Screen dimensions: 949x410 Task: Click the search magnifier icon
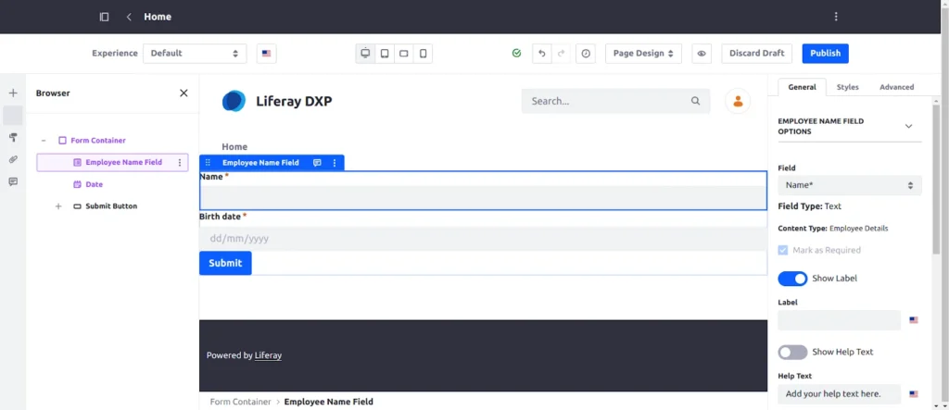click(695, 101)
